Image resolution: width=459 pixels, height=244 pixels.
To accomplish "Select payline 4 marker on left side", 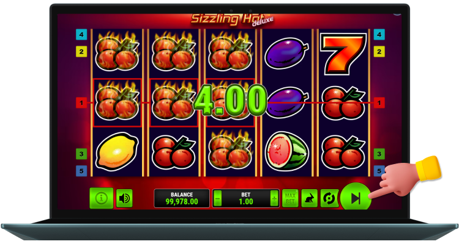I will pyautogui.click(x=81, y=34).
